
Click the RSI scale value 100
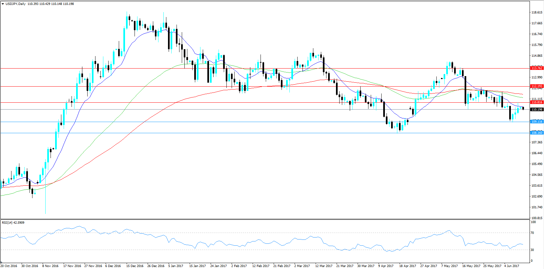pos(534,222)
